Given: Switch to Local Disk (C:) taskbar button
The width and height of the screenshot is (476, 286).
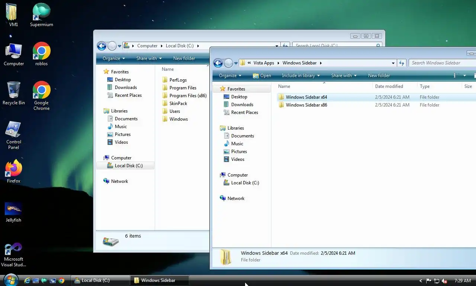Looking at the screenshot, I should pos(100,280).
